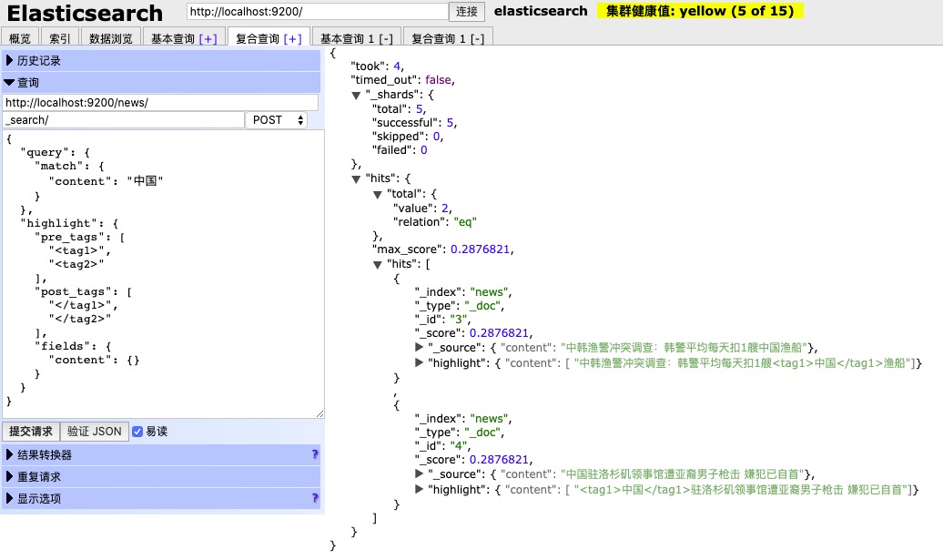
Task: Open the 基本查询 tab
Action: (x=173, y=38)
